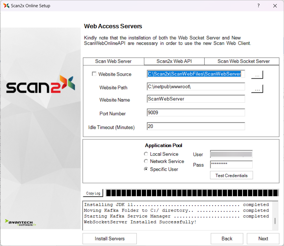284x246 pixels.
Task: Copy the installation log with Copy Log
Action: 93,193
